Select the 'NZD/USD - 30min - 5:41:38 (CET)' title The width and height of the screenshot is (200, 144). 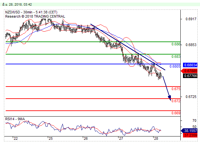[x=31, y=12]
